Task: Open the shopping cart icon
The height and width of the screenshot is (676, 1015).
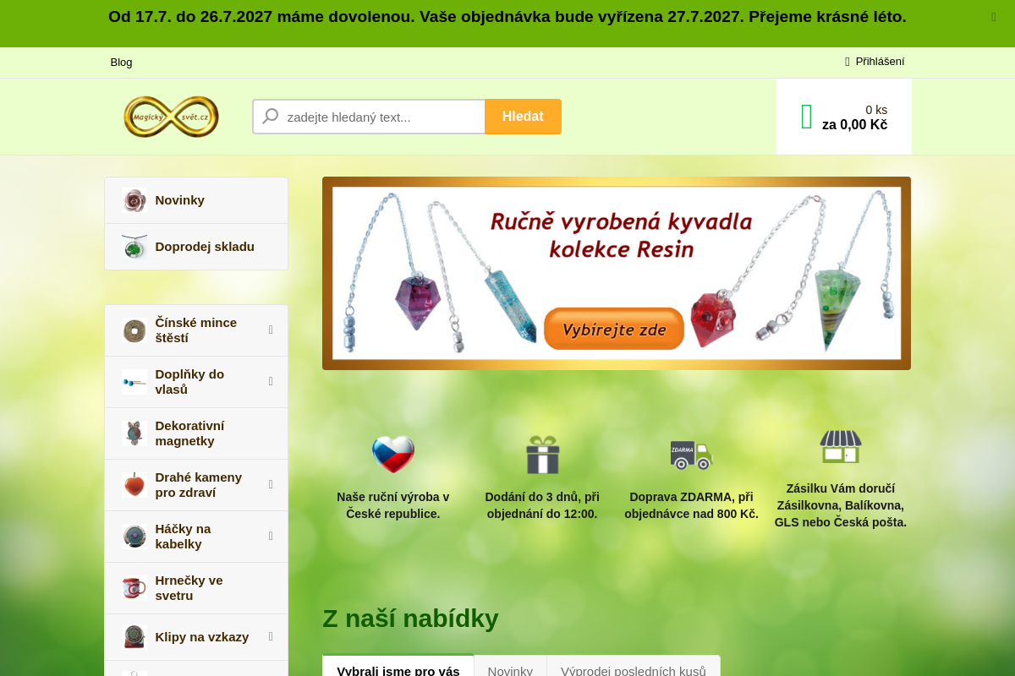Action: pos(806,117)
